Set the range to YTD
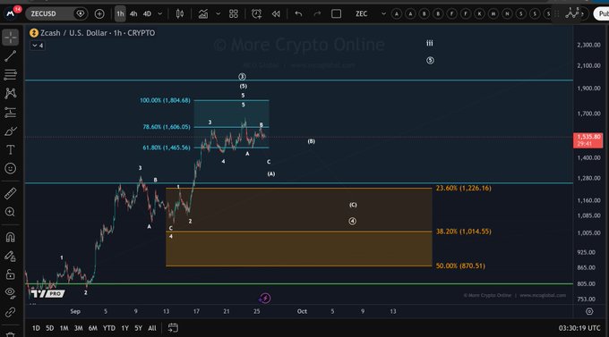 [108, 328]
